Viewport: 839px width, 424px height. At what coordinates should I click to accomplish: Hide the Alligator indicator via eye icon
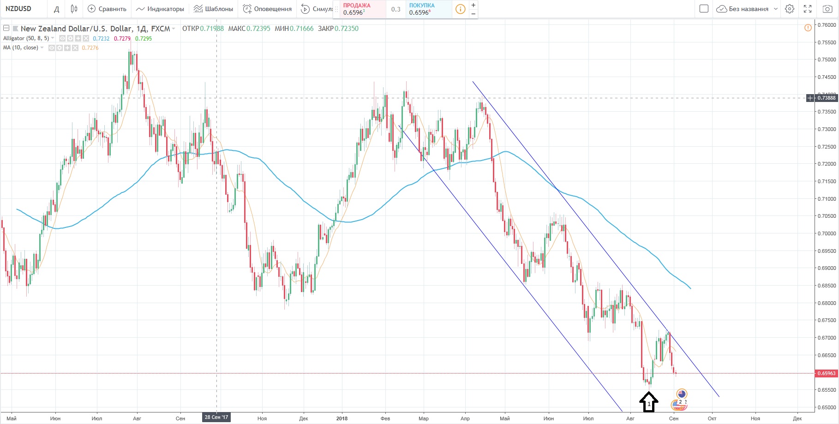point(62,38)
